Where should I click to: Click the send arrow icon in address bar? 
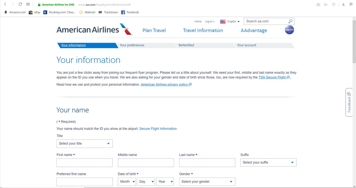tap(326, 5)
